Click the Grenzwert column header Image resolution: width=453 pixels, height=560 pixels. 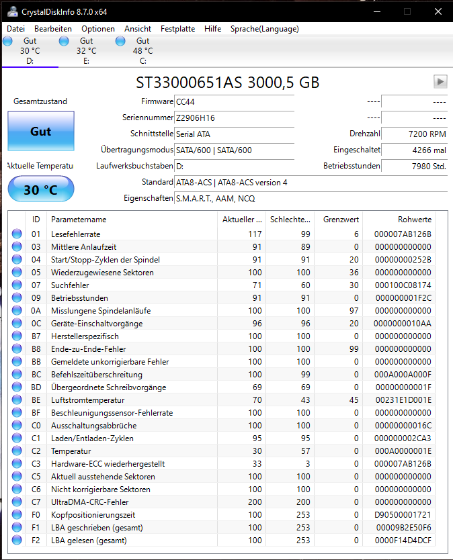(x=339, y=220)
